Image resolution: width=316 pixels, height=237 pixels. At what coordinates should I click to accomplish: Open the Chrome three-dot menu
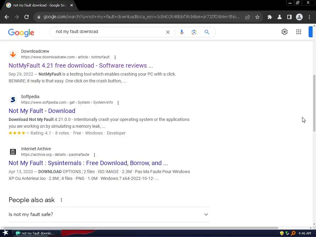(309, 17)
